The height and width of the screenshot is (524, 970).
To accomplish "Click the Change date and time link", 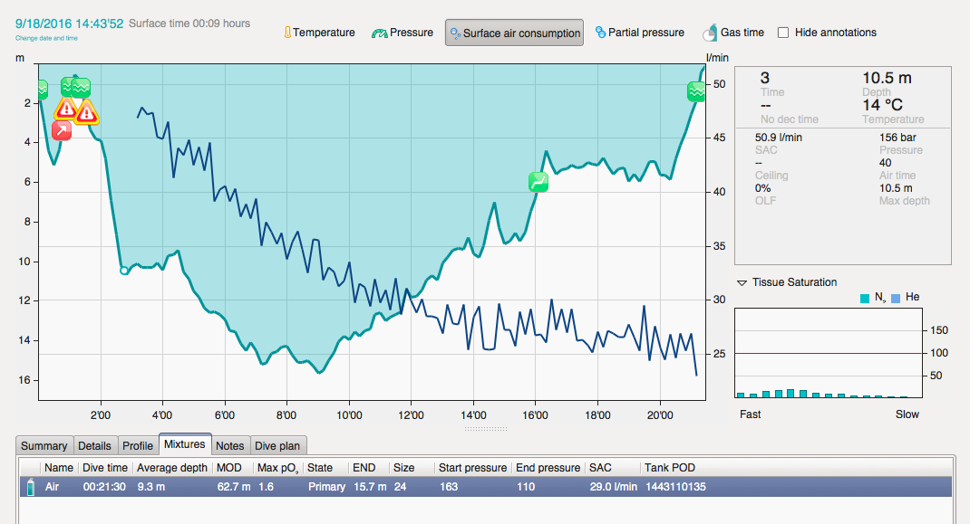I will point(46,38).
